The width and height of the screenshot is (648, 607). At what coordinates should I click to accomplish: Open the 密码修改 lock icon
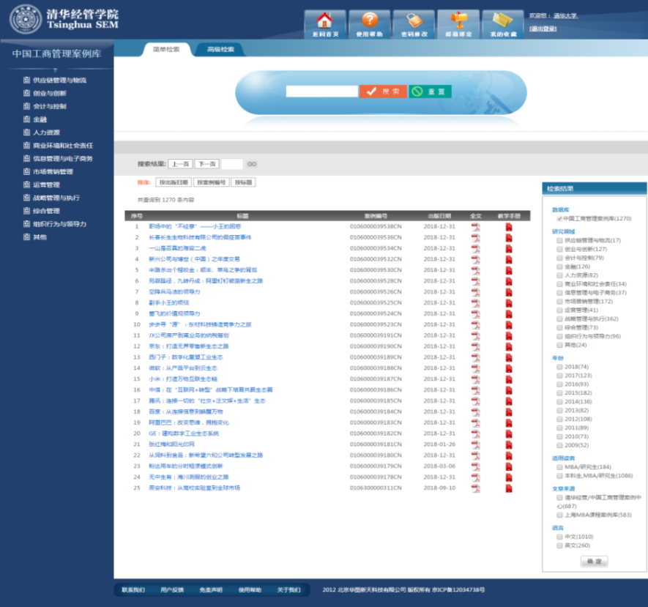point(414,24)
